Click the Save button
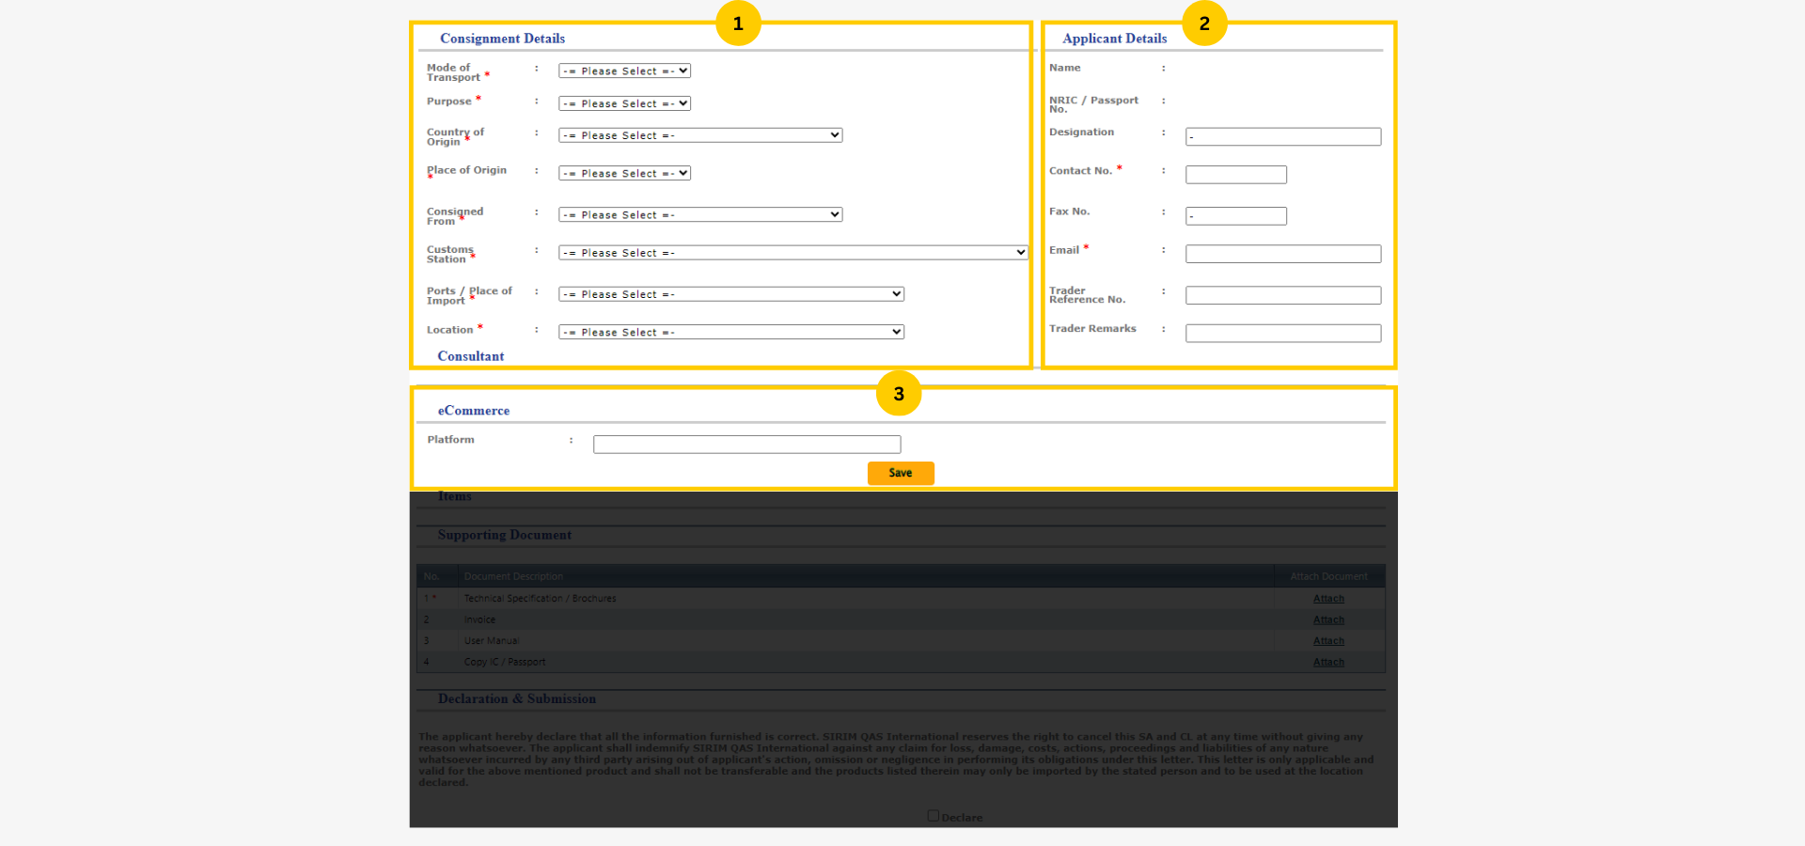The width and height of the screenshot is (1805, 846). point(901,473)
